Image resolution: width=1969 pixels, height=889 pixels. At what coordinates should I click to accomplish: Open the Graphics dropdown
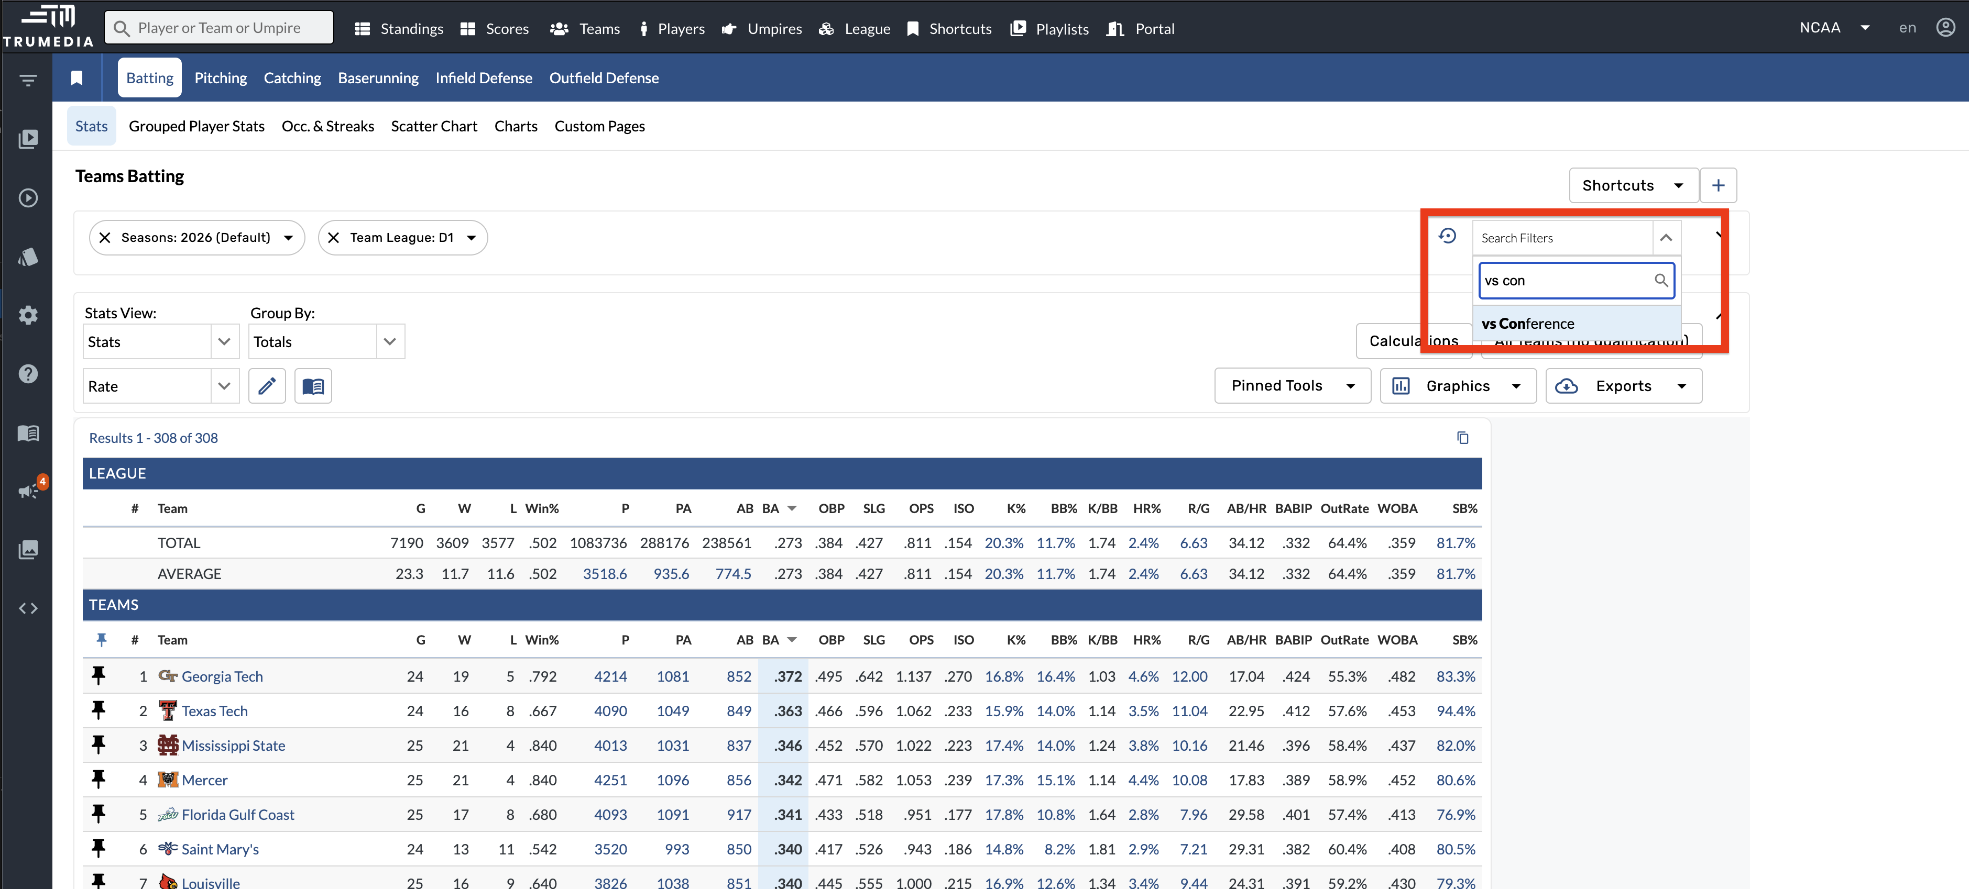1458,386
